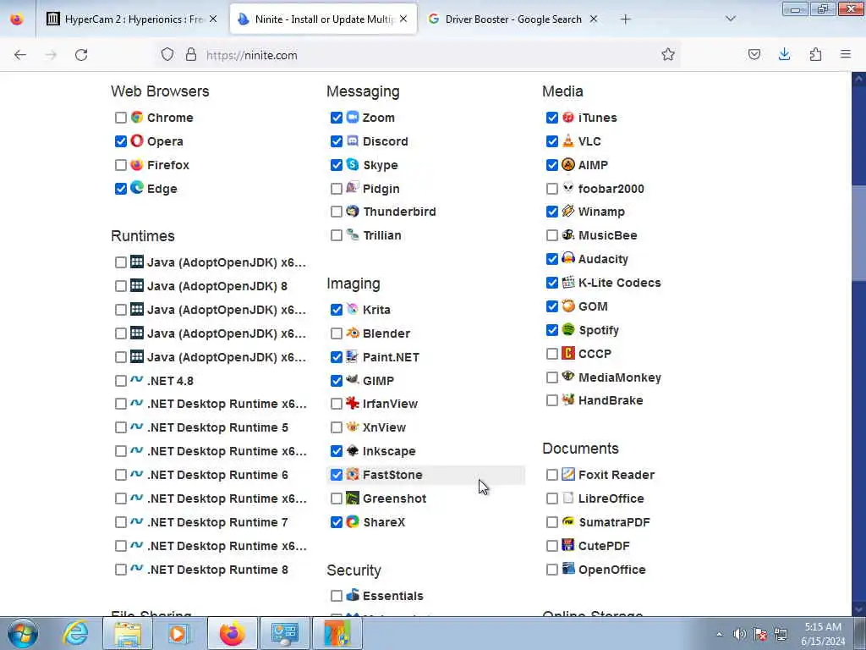Click the AIMP app icon
866x650 pixels.
pos(567,165)
